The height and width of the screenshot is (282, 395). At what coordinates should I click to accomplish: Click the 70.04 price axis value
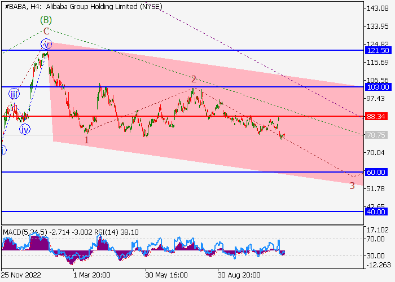[x=376, y=152]
